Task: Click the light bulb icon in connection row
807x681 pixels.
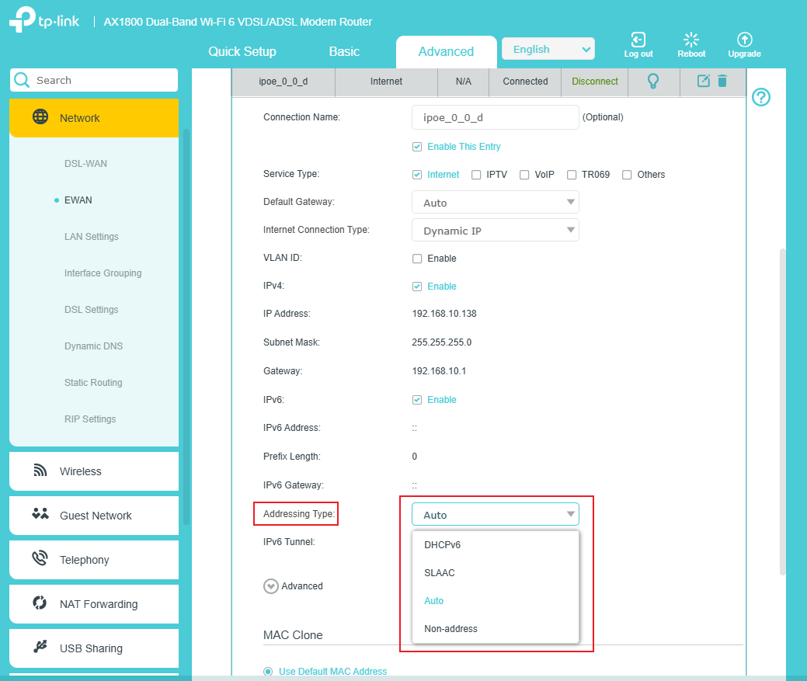Action: coord(653,81)
